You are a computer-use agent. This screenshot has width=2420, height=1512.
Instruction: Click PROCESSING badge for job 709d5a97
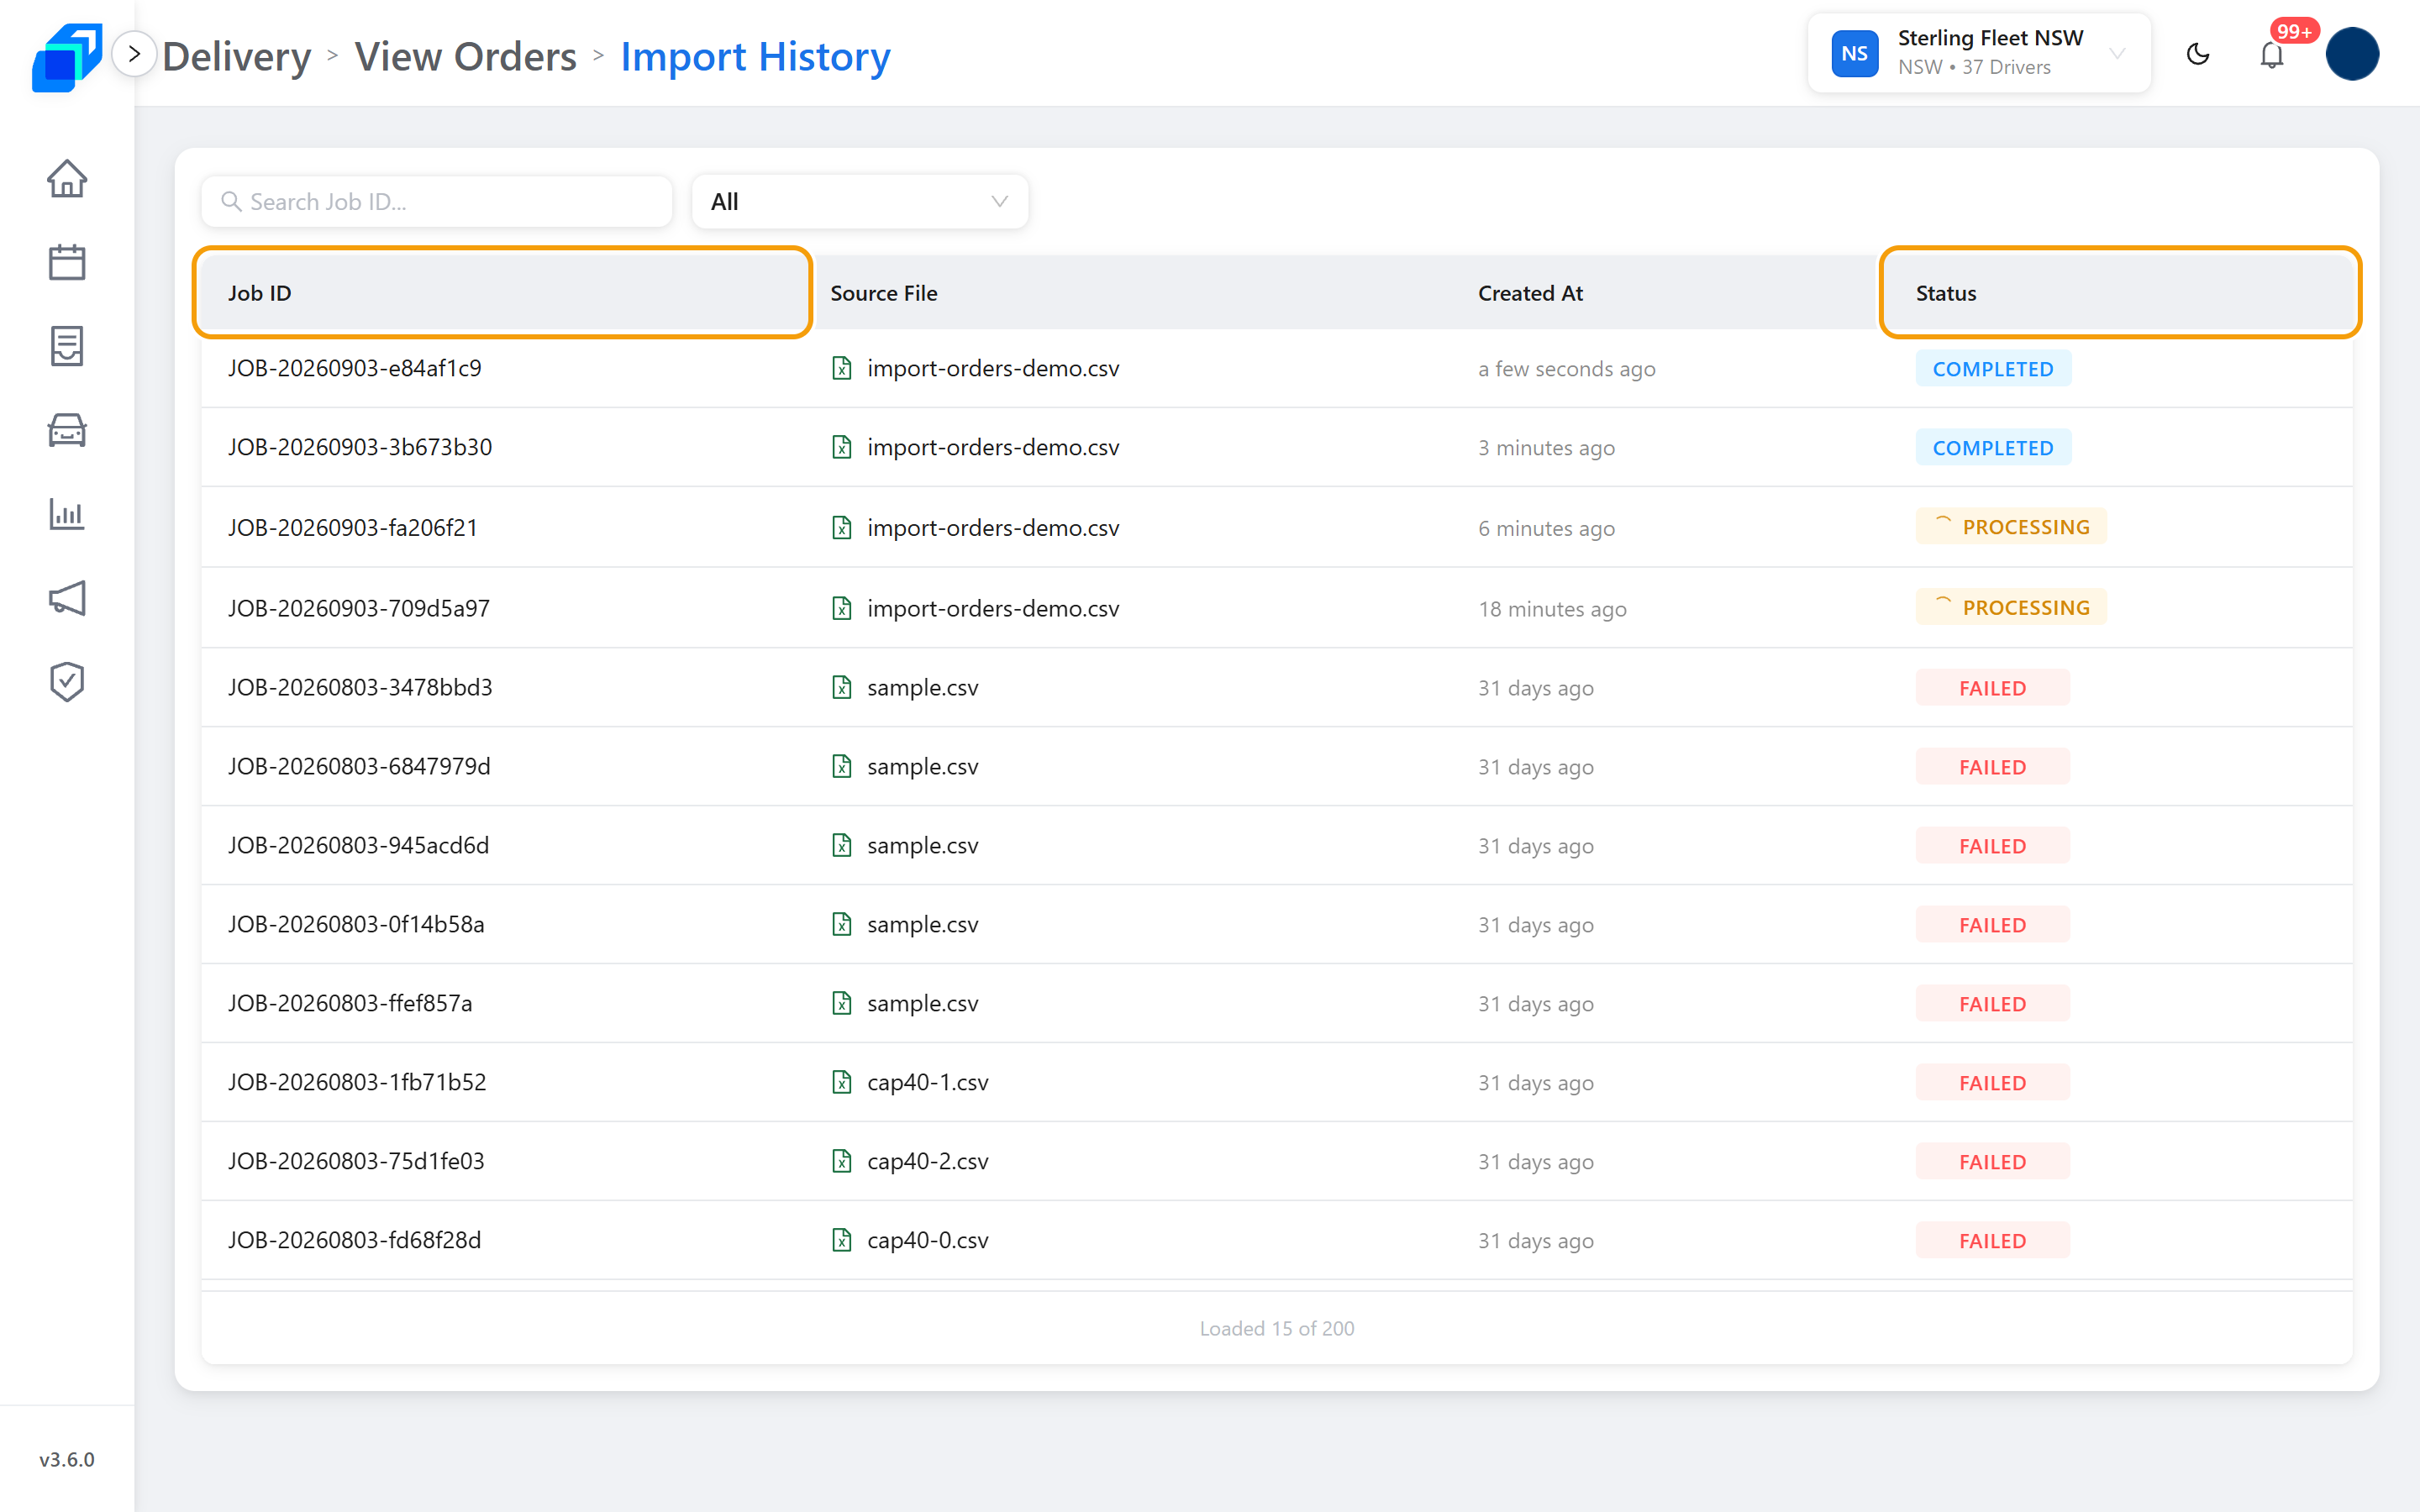pyautogui.click(x=2011, y=607)
